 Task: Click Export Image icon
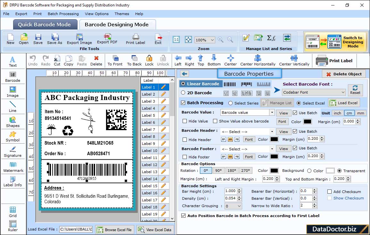(79, 39)
